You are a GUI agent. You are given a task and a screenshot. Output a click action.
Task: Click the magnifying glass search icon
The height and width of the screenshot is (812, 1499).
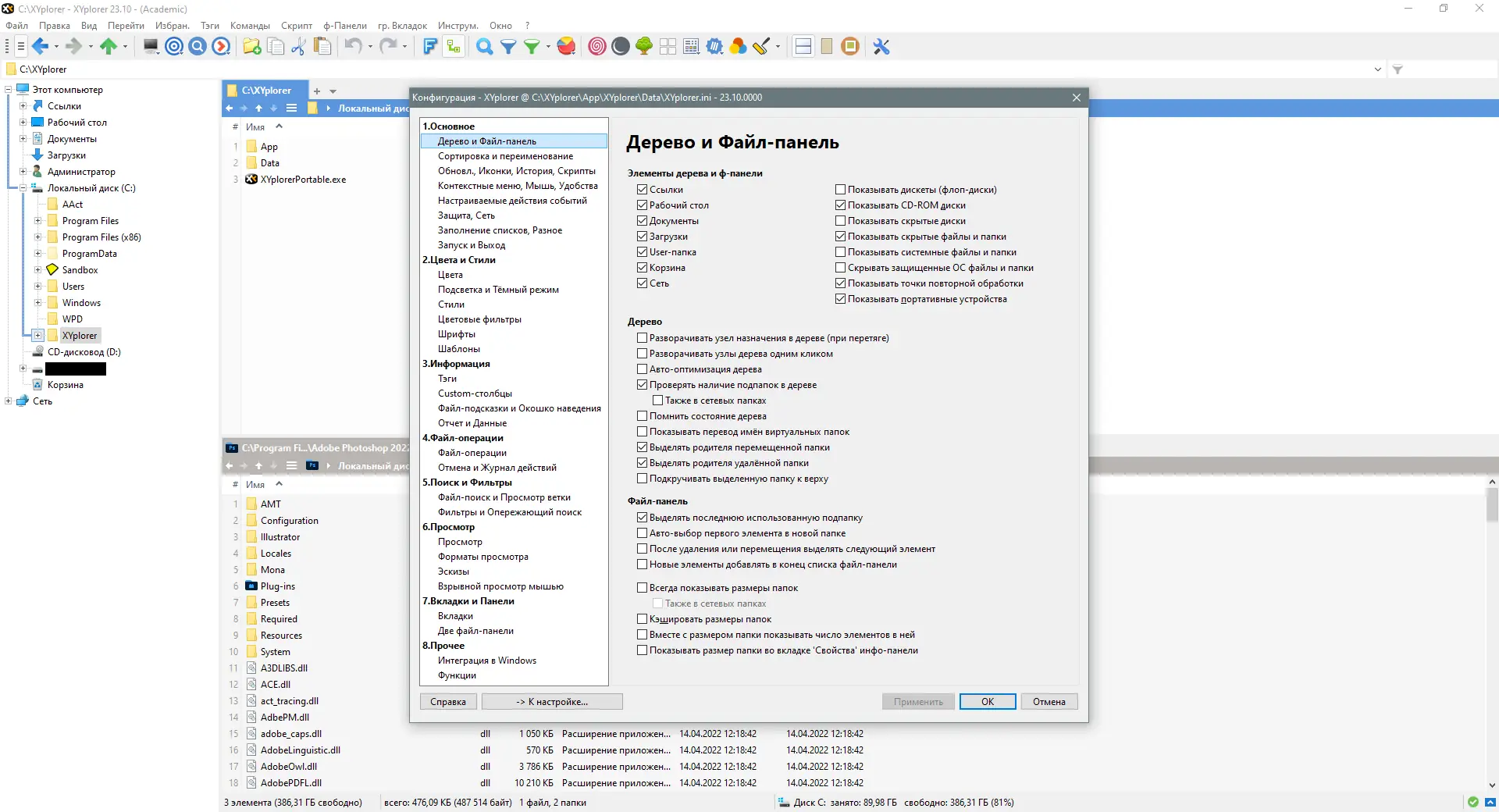484,47
